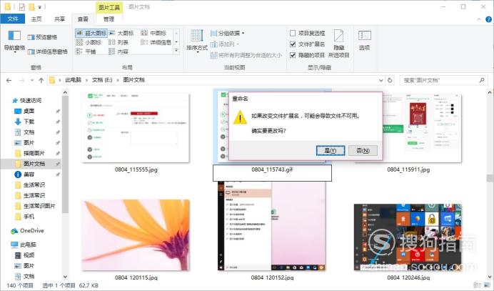This screenshot has height=291, width=494.
Task: Select the 0804_115555.jpg thumbnail
Action: 136,128
